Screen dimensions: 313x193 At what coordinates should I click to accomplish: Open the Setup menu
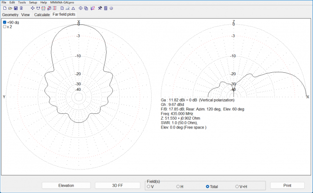point(33,2)
